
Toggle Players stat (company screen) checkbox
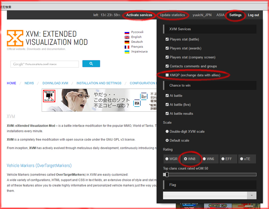(x=167, y=57)
